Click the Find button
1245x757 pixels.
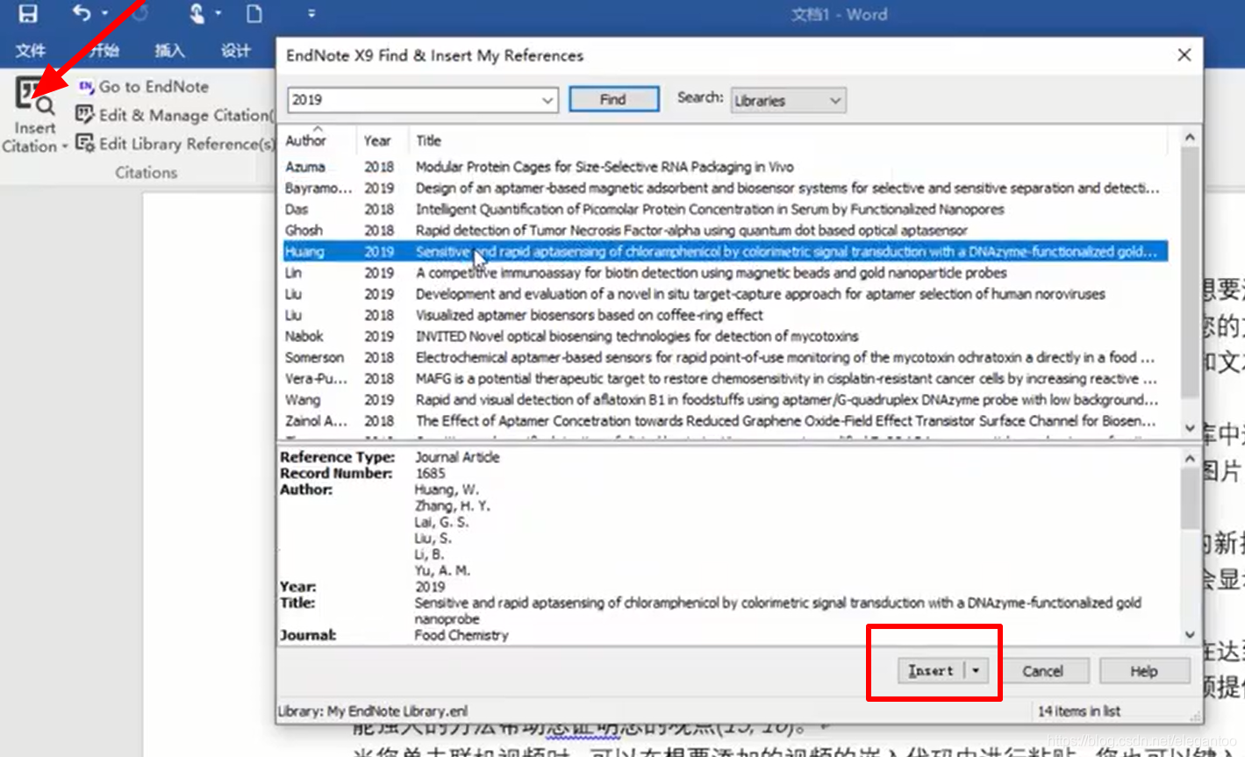click(613, 99)
